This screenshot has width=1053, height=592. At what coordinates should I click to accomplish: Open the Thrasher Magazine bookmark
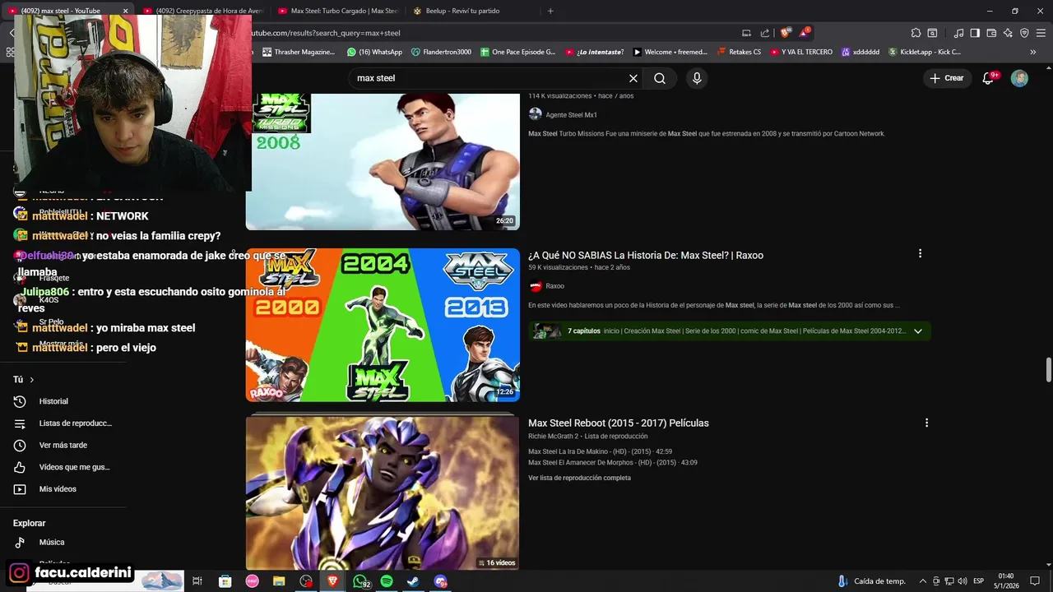[x=299, y=52]
